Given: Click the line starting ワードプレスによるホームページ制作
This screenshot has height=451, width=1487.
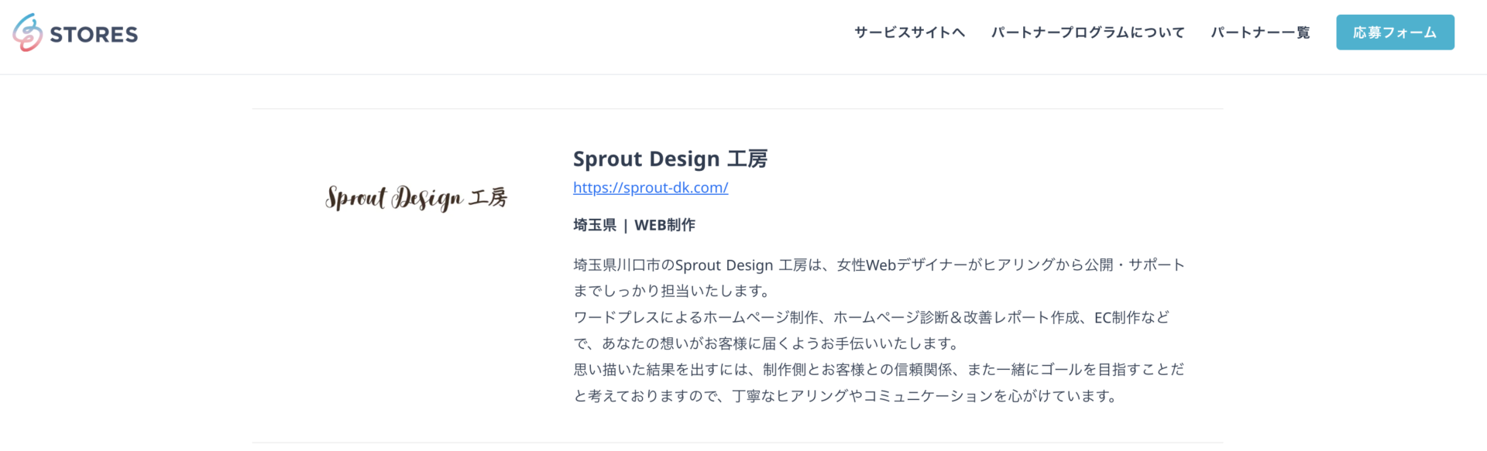Looking at the screenshot, I should pyautogui.click(x=871, y=317).
